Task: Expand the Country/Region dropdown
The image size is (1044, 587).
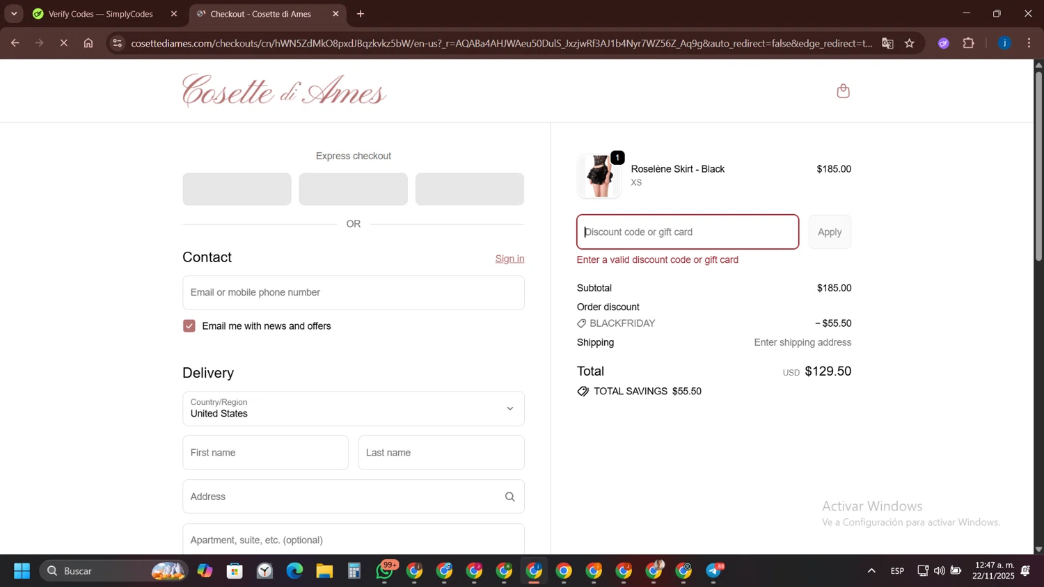Action: pyautogui.click(x=354, y=409)
